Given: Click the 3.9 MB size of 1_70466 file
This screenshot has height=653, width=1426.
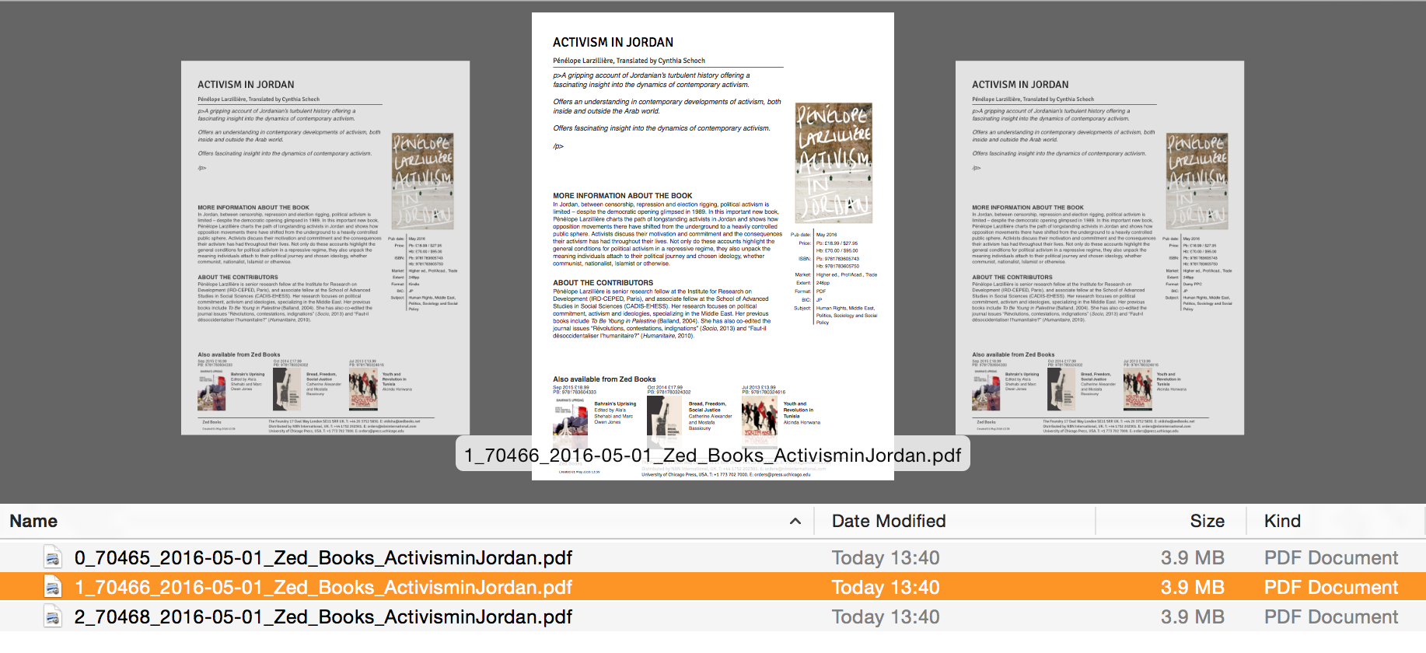Looking at the screenshot, I should pos(1193,588).
